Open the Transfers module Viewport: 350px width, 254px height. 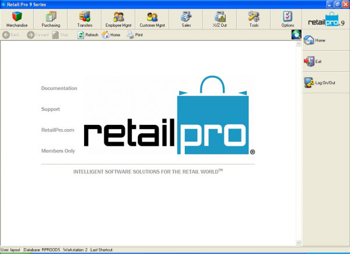[x=85, y=19]
